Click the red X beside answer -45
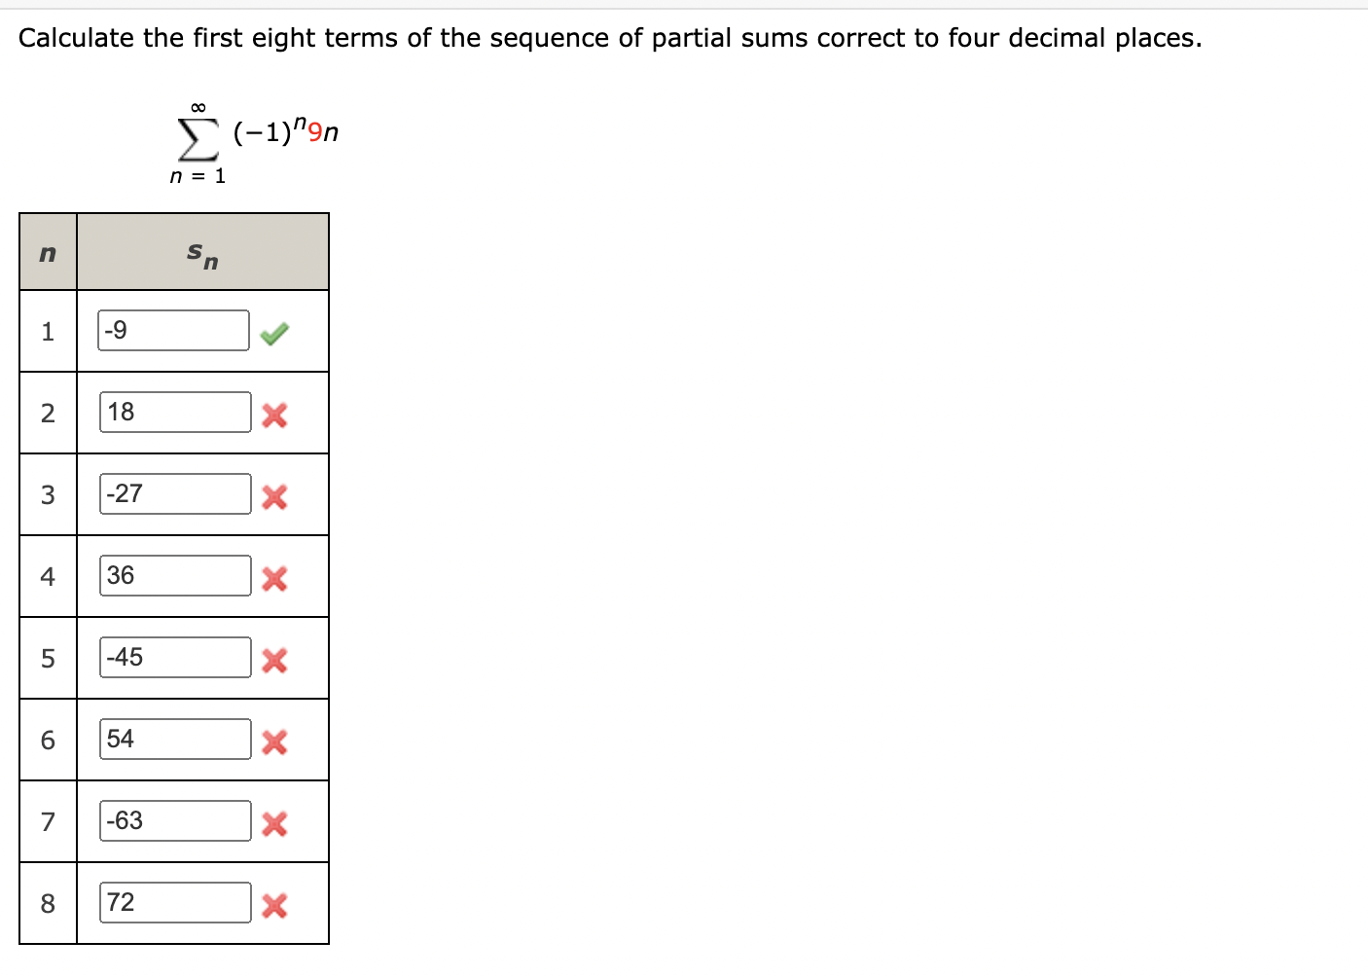The height and width of the screenshot is (977, 1368). click(275, 661)
